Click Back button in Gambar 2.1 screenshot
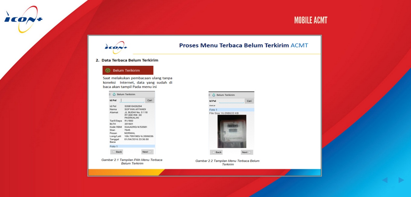Image resolution: width=411 pixels, height=197 pixels. 117,152
